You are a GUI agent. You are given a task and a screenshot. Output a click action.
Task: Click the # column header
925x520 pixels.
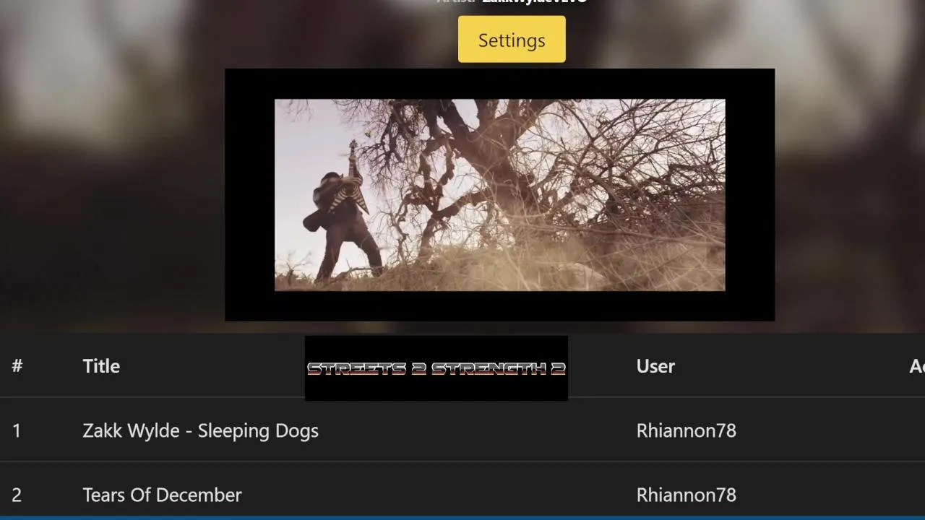pos(17,366)
